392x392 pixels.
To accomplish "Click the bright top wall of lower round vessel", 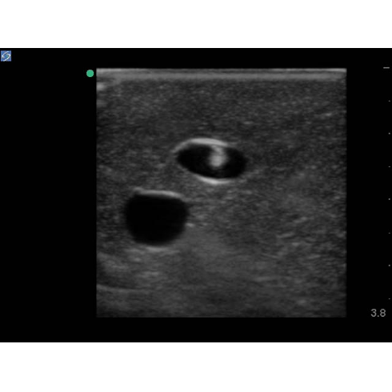I will tap(158, 194).
